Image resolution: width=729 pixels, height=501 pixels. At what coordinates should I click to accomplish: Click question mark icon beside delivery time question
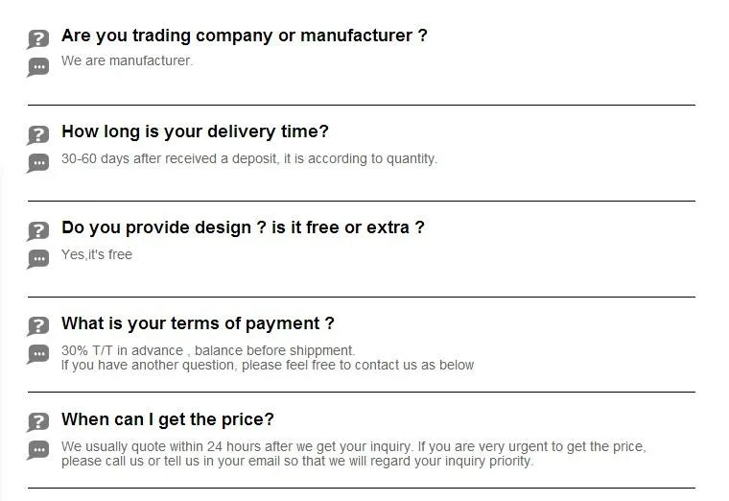[37, 135]
